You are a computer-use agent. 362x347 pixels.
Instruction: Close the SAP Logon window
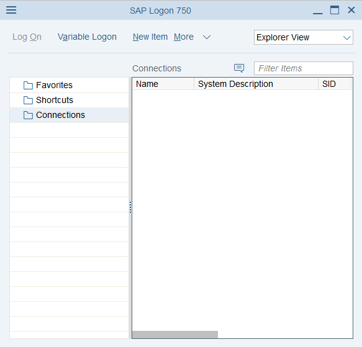pos(351,10)
